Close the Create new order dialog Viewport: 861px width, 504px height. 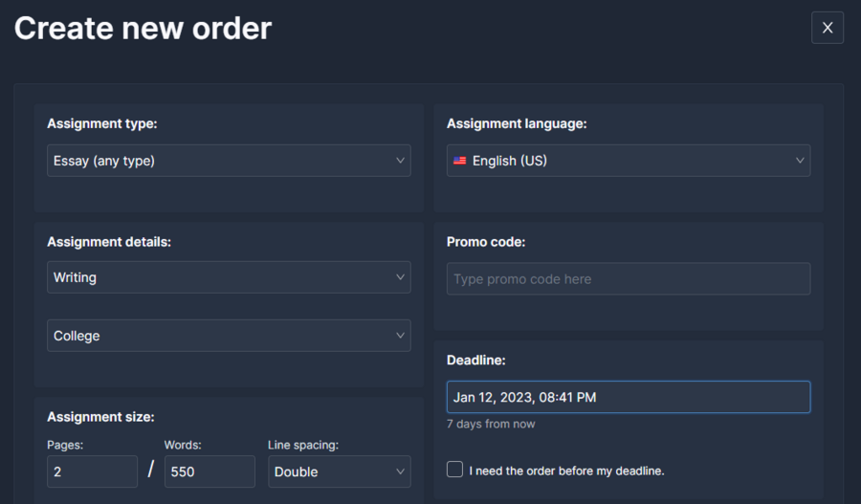tap(827, 28)
